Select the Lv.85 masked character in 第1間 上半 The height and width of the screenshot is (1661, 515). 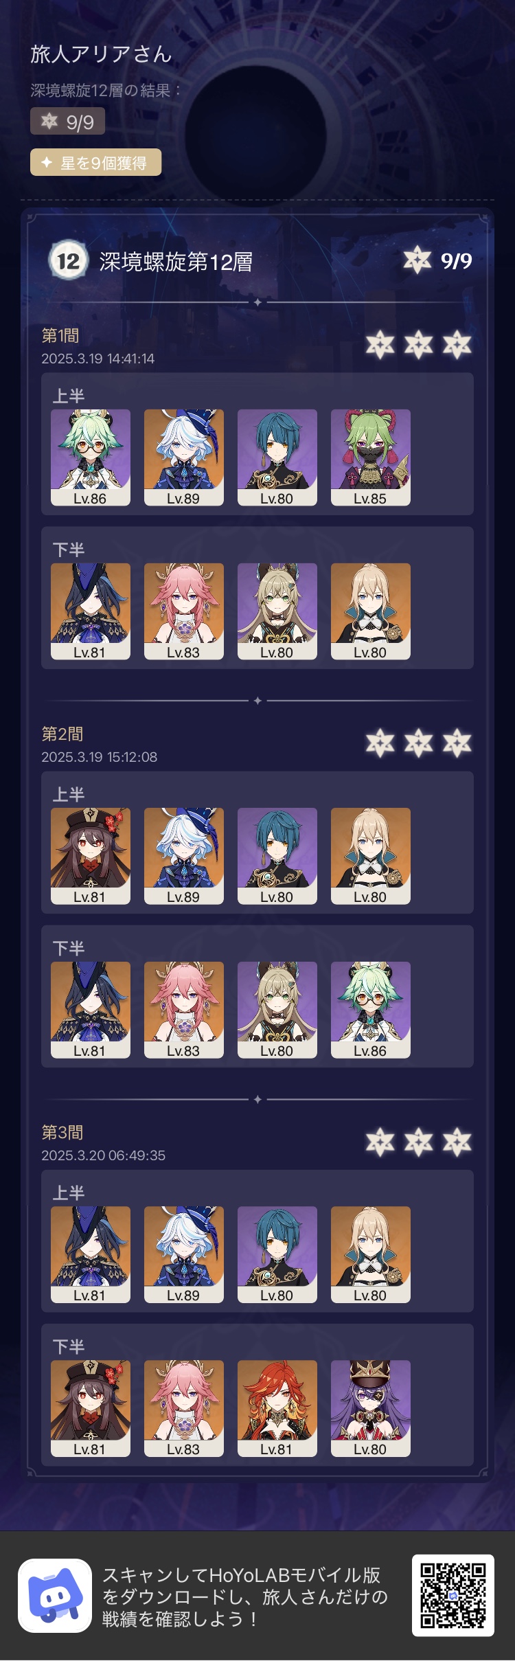coord(371,457)
